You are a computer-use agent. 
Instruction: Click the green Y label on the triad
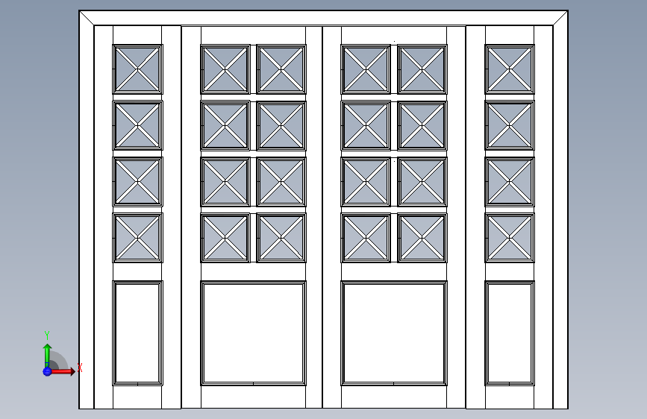pyautogui.click(x=47, y=335)
